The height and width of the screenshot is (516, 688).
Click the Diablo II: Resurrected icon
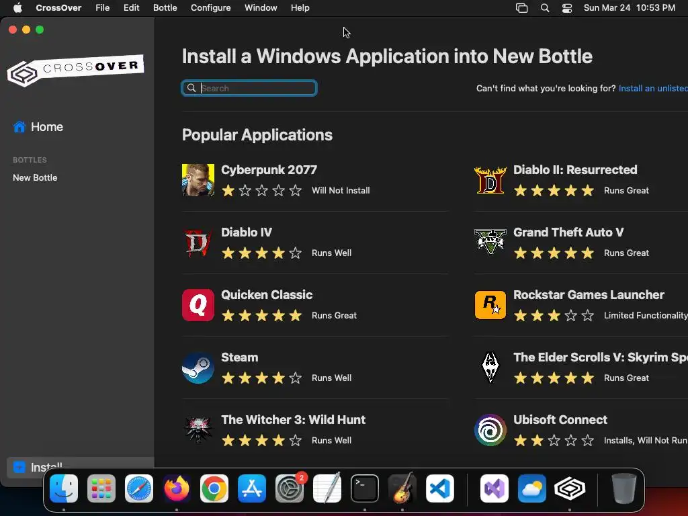[490, 180]
